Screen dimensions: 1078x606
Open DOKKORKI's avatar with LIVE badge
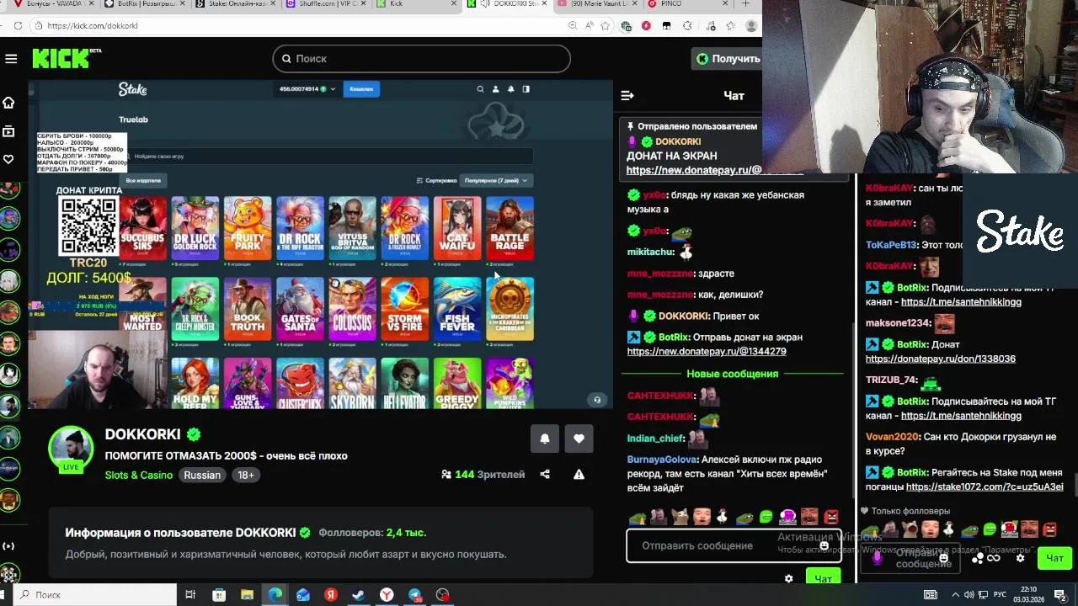71,449
